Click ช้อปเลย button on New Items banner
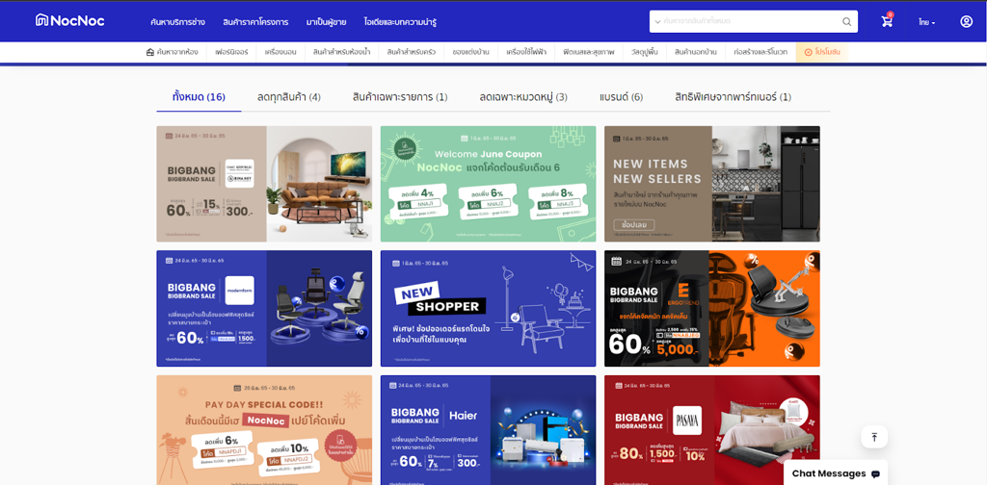 click(634, 225)
